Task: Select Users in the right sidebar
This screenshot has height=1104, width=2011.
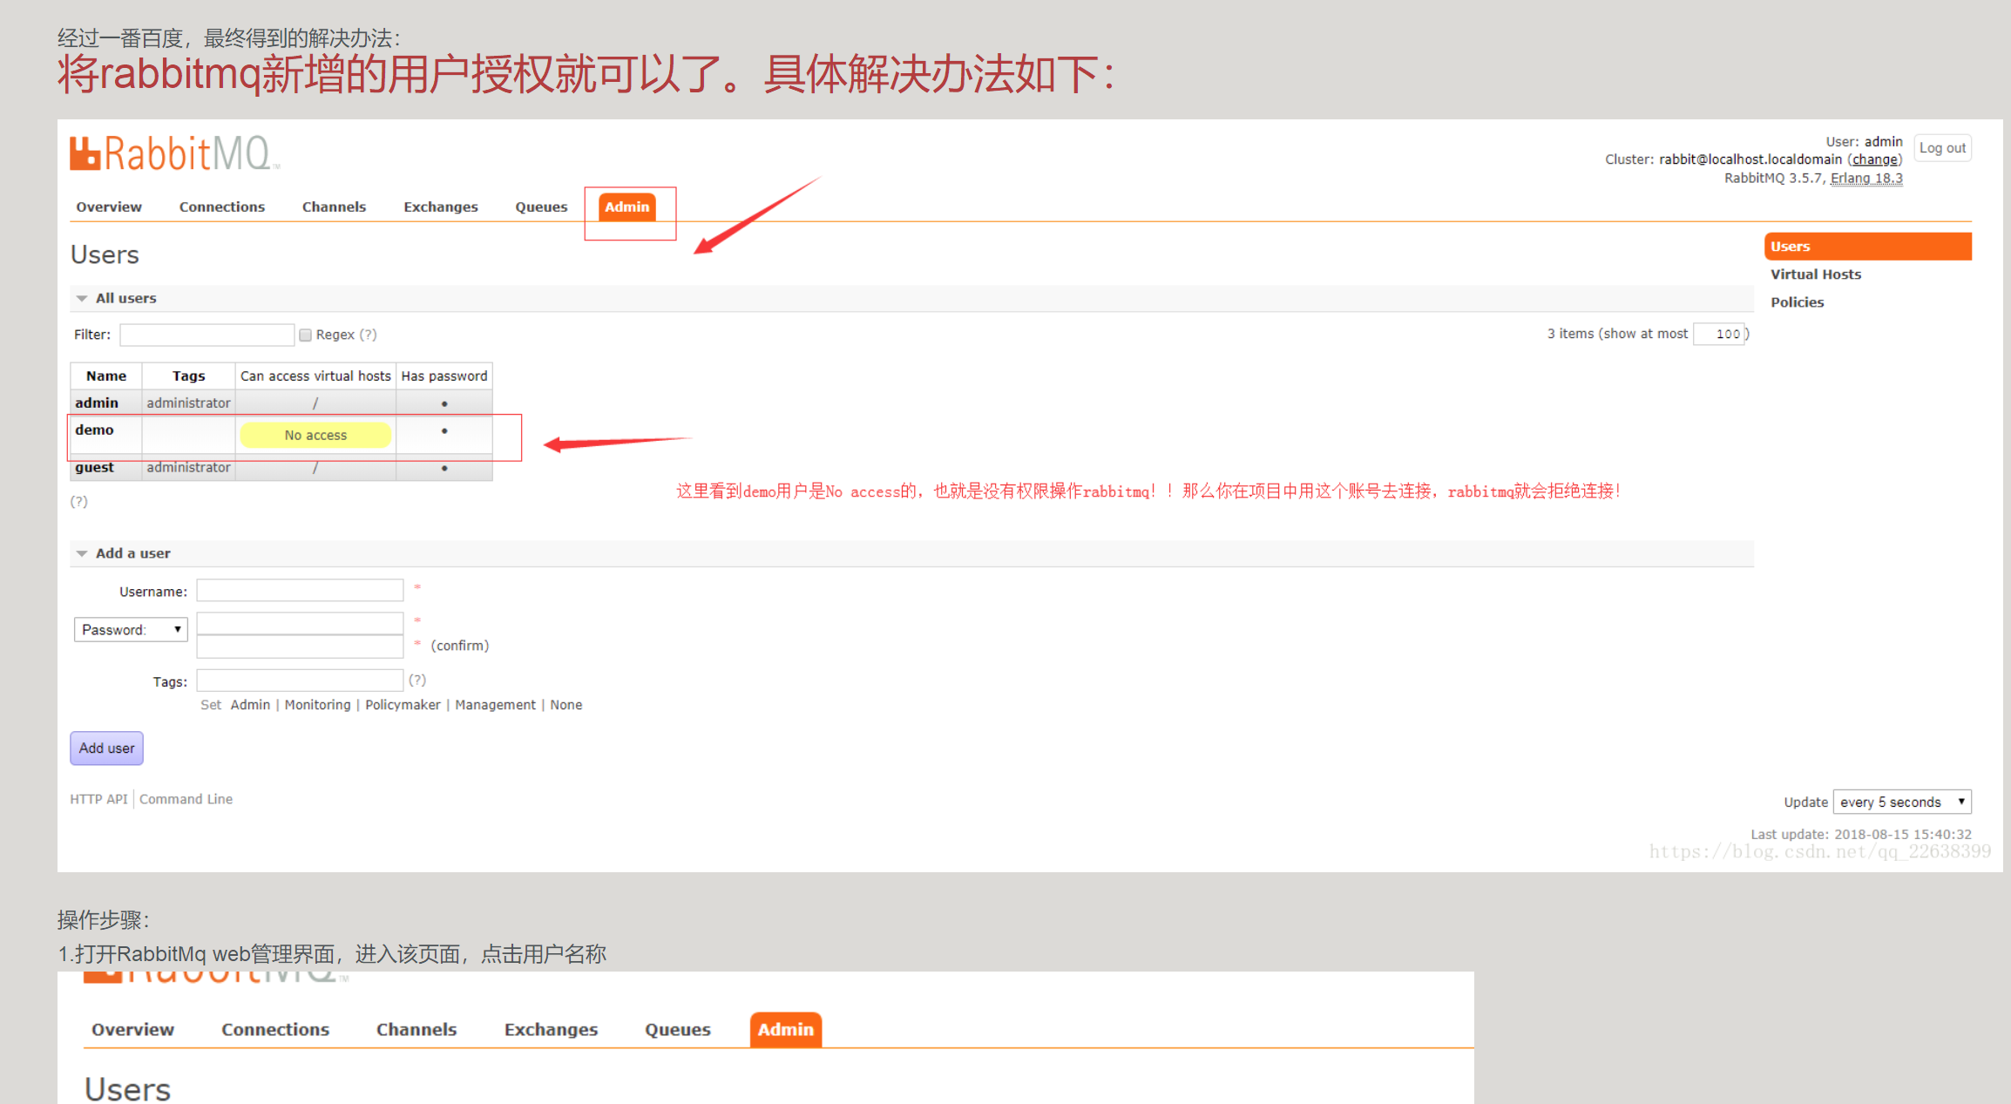Action: (x=1867, y=247)
